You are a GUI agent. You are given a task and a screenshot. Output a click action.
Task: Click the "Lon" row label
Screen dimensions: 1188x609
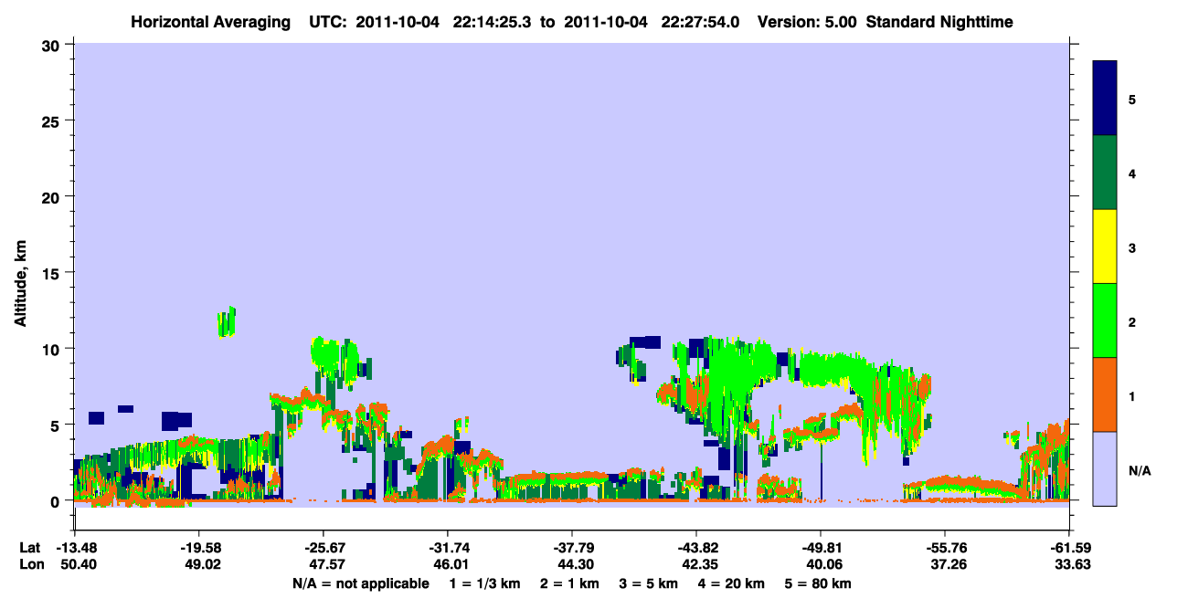pos(31,565)
